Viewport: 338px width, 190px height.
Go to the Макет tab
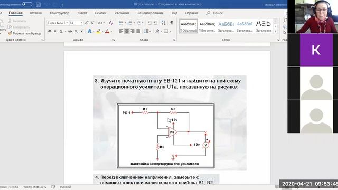click(x=82, y=13)
